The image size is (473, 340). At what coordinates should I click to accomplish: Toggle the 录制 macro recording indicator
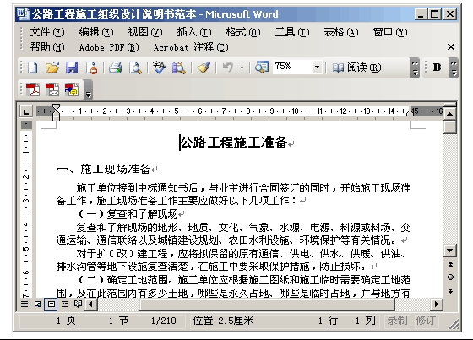(397, 321)
